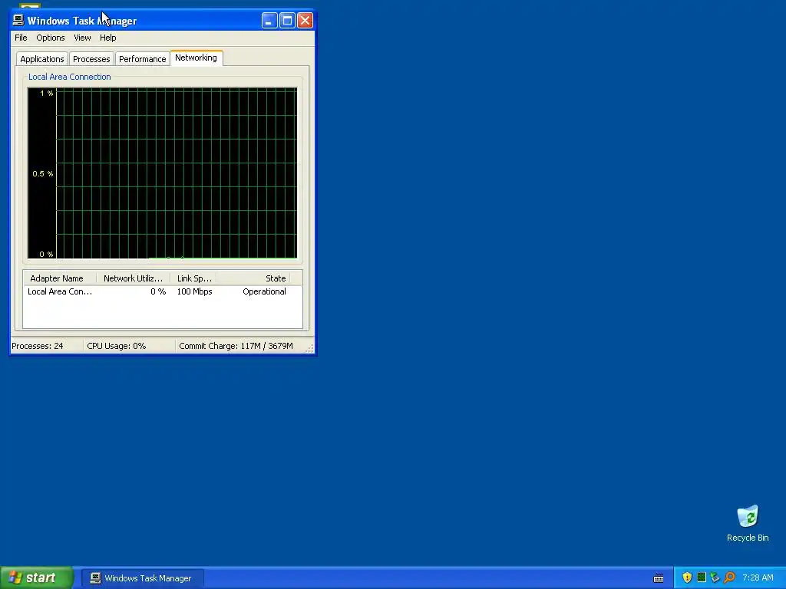
Task: Select the Local Area Con... adapter row
Action: (163, 291)
